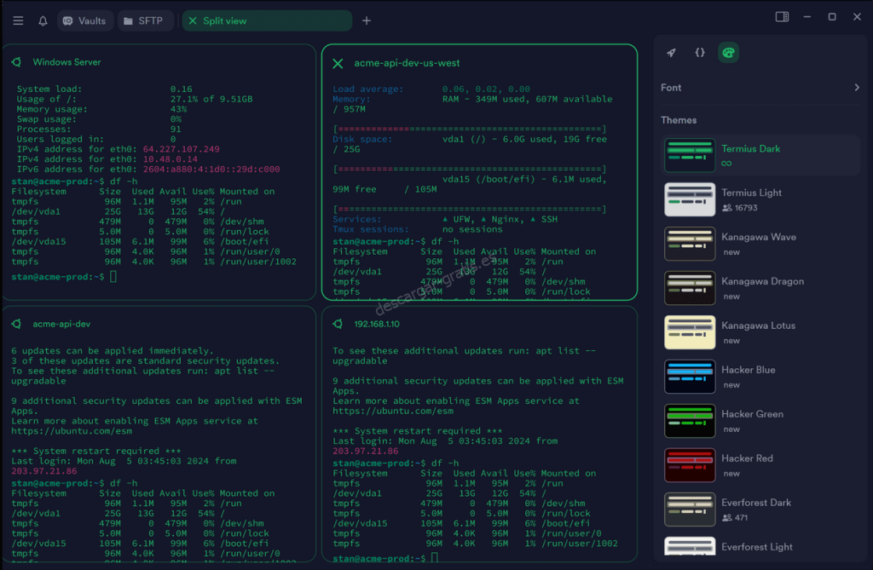Close the acme-api-dev-us-west pane with X
The height and width of the screenshot is (570, 873).
click(338, 64)
